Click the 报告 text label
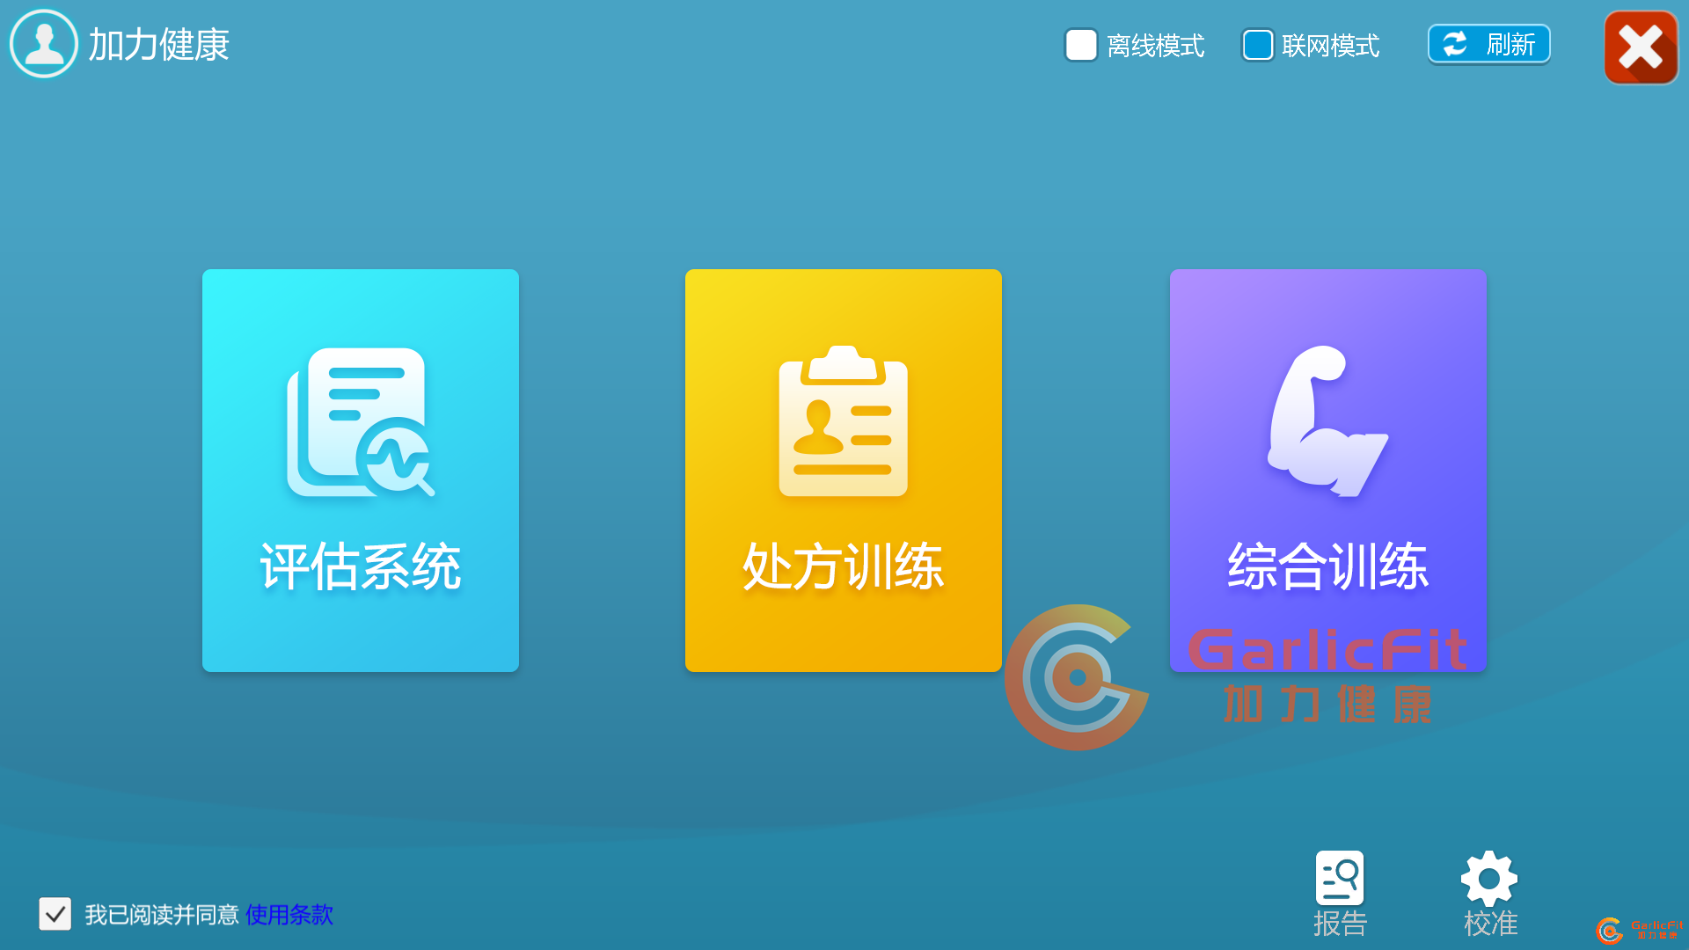Viewport: 1689px width, 950px height. point(1340,923)
